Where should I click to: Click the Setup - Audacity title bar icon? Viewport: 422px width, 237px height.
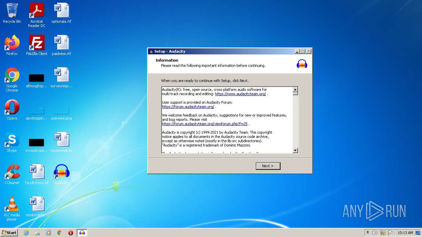click(151, 51)
